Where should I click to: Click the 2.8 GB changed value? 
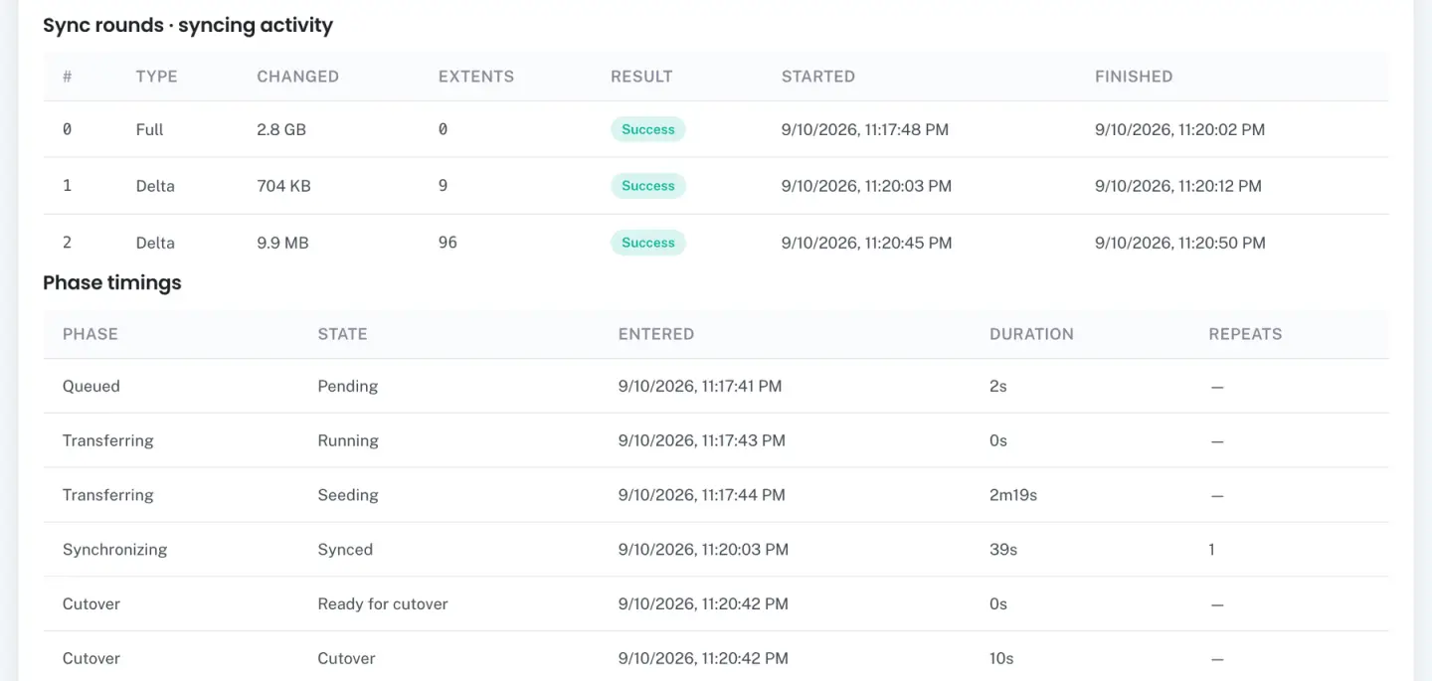(281, 129)
